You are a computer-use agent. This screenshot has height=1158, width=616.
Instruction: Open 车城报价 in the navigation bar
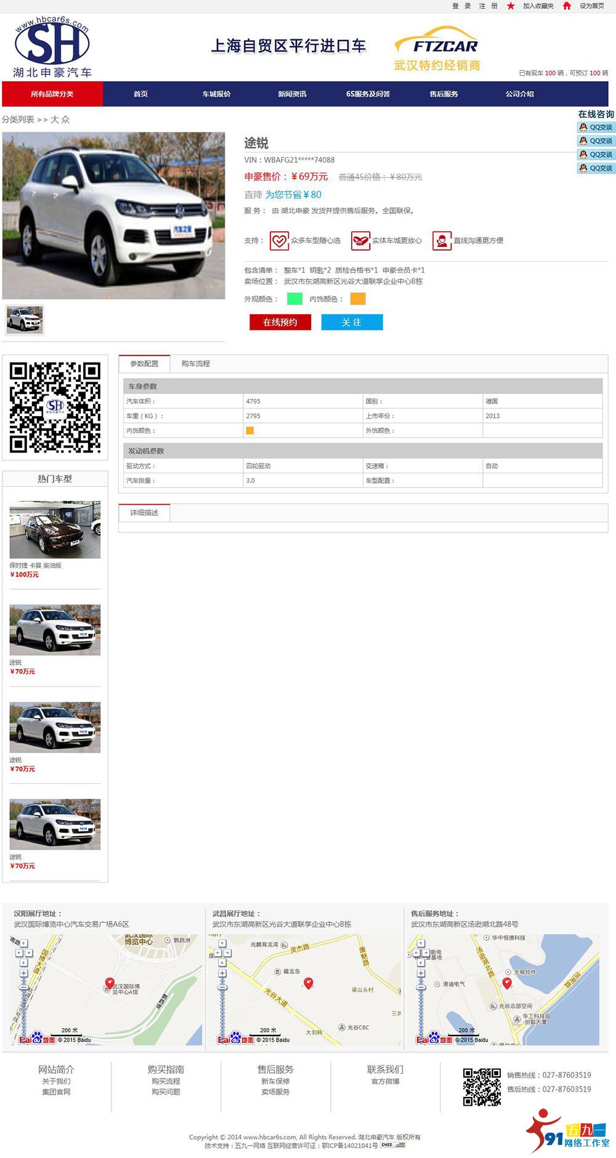(x=216, y=94)
